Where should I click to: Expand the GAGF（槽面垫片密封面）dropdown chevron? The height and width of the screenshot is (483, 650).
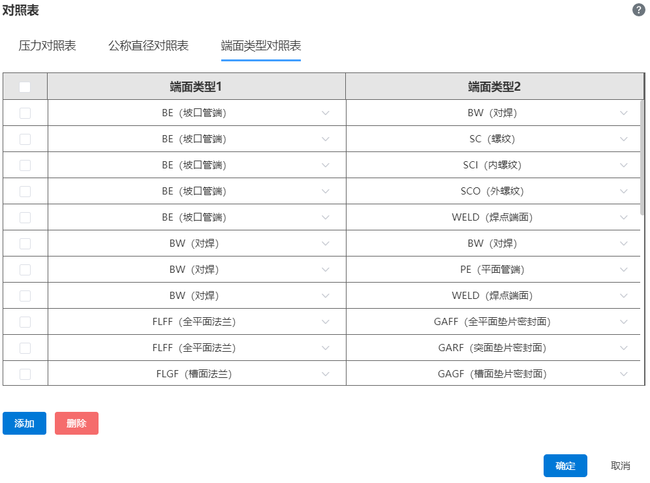tap(624, 374)
